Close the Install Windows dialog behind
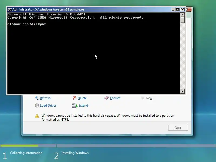The height and width of the screenshot is (162, 216). (x=189, y=9)
